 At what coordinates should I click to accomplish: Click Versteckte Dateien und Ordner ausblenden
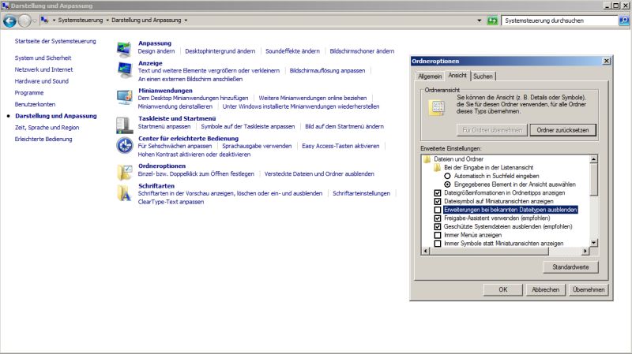pyautogui.click(x=319, y=173)
